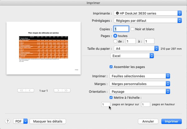This screenshot has width=187, height=129.
Task: Click the pages en hauteur field
Action: (146, 105)
